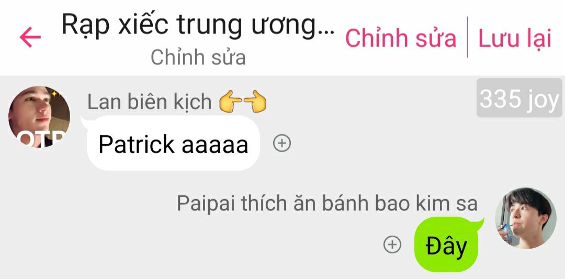
Task: Tap the plus icon beside Đây bubble
Action: click(x=392, y=245)
